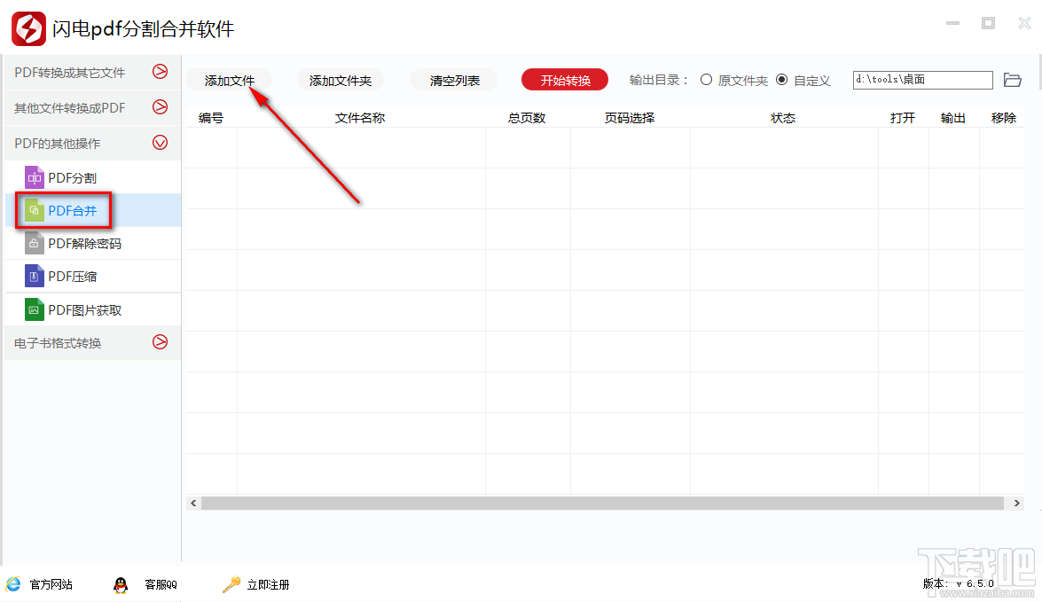Click the blue PDF压缩 compress icon

34,276
